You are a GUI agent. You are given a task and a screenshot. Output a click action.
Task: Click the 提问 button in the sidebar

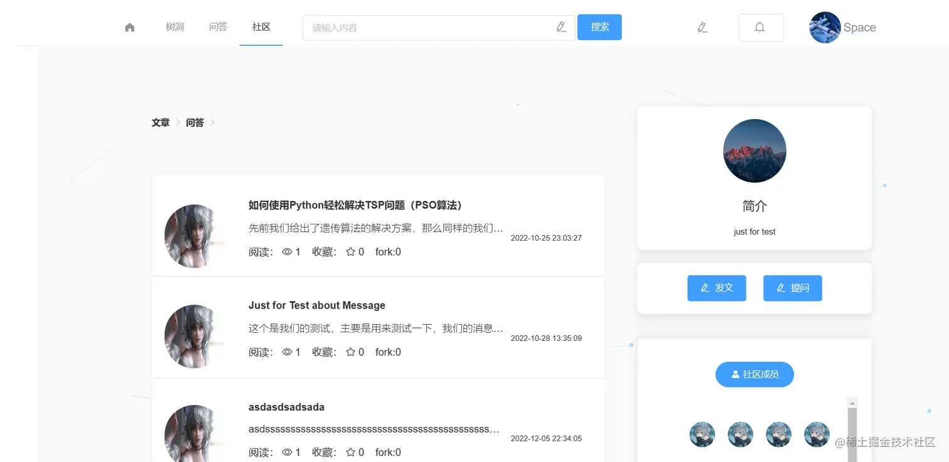click(x=792, y=288)
